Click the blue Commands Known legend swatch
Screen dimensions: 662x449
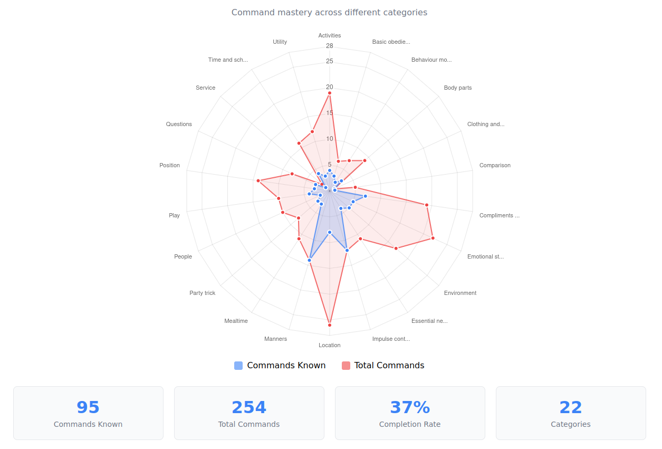click(238, 366)
